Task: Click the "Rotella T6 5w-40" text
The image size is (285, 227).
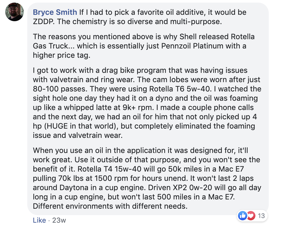Action: tap(180, 89)
